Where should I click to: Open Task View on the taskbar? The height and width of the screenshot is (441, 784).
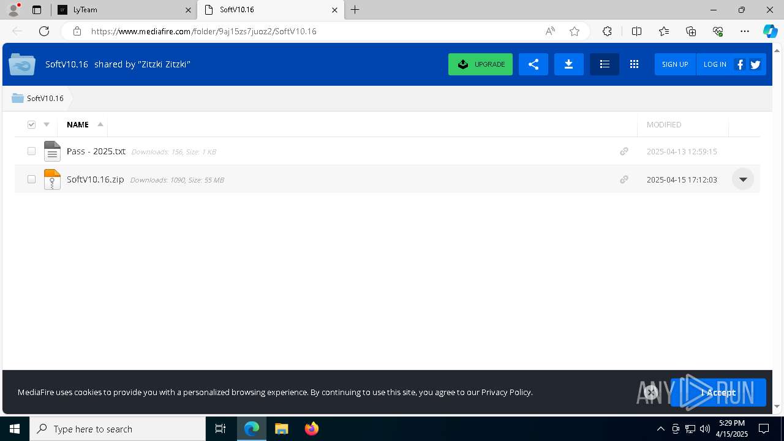pos(221,429)
